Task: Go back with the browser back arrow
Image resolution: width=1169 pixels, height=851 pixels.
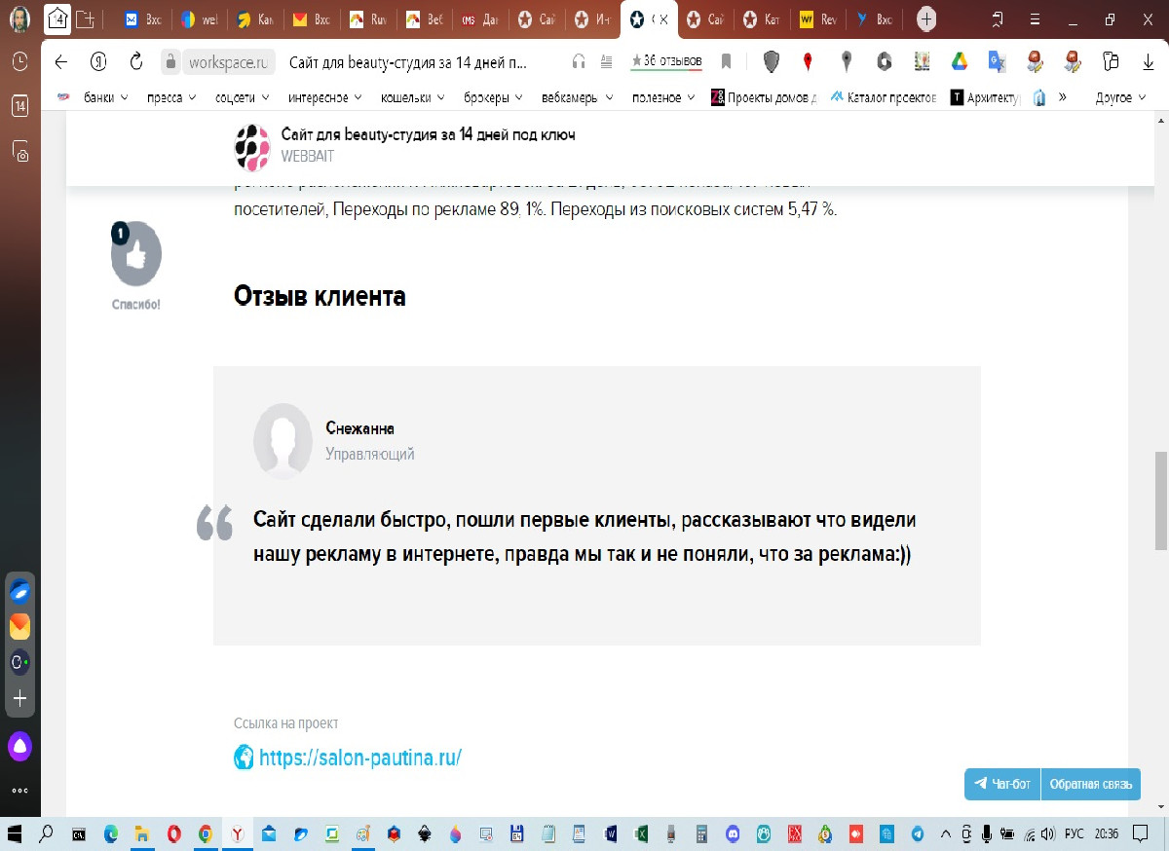Action: 60,62
